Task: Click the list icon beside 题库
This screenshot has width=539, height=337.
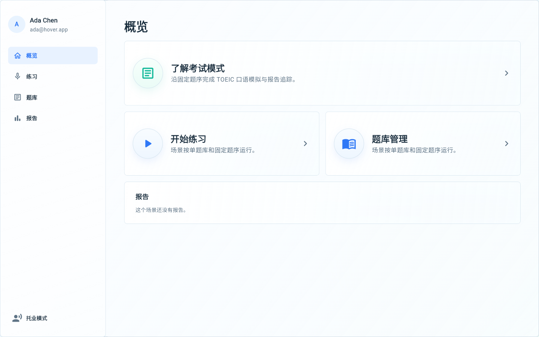Action: [18, 97]
